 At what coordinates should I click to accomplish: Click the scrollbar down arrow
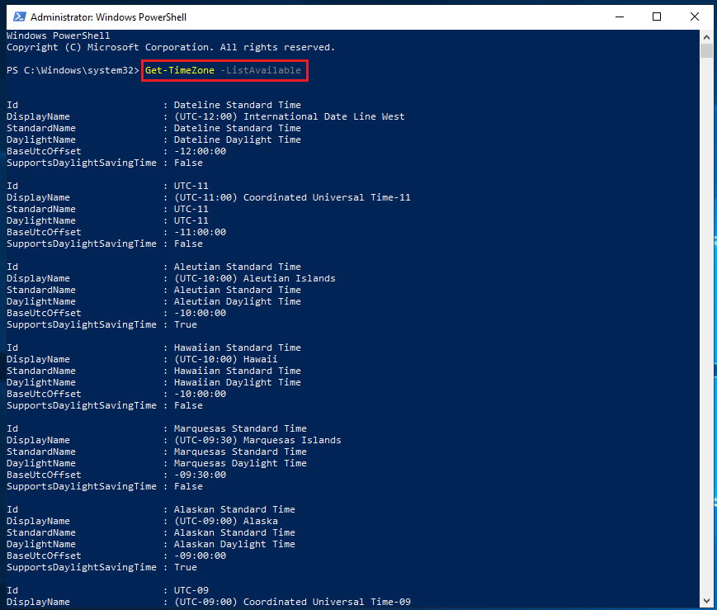pos(707,601)
